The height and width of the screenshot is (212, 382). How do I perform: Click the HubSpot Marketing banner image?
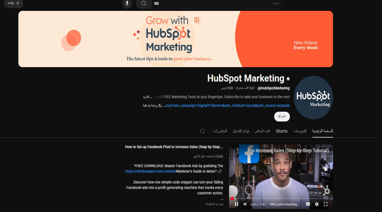click(x=176, y=39)
